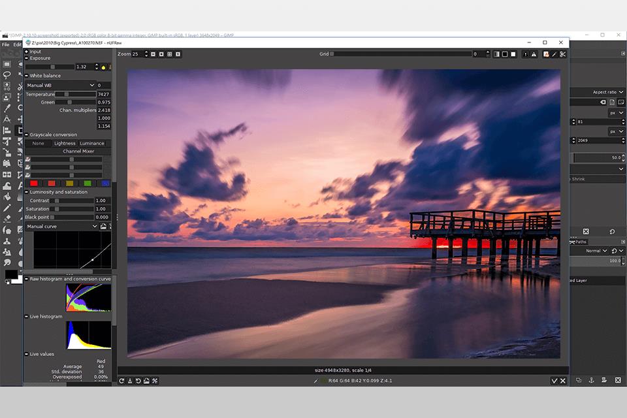Click the load curve icon beside Manual curve
This screenshot has width=627, height=418.
[103, 226]
